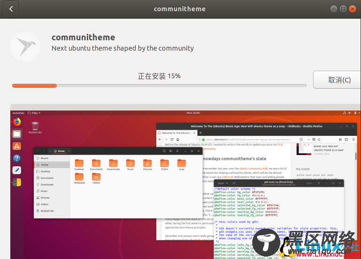Click the Desktop folder in the preview Files window
This screenshot has width=361, height=259.
click(79, 165)
